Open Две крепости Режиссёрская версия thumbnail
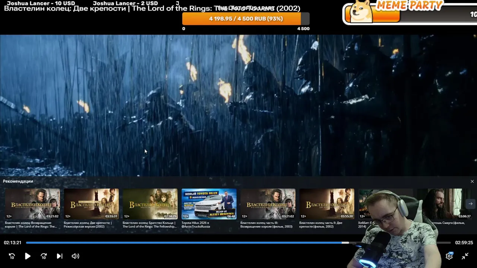The height and width of the screenshot is (268, 477). coord(91,204)
